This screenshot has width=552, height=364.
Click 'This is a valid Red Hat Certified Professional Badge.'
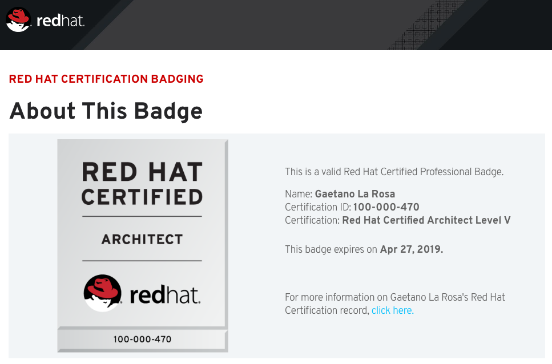tap(394, 172)
